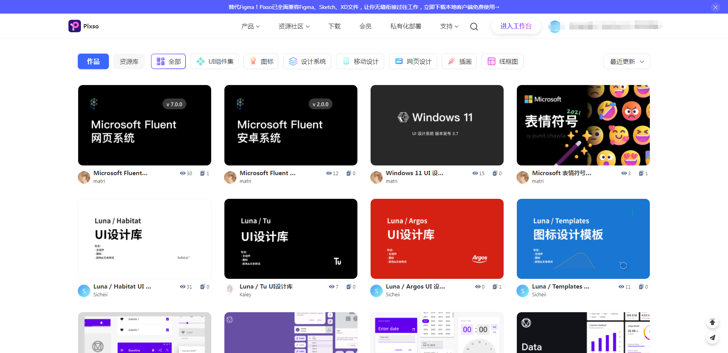Open Windows 11 UI 设... title link
728x353 pixels.
(415, 173)
